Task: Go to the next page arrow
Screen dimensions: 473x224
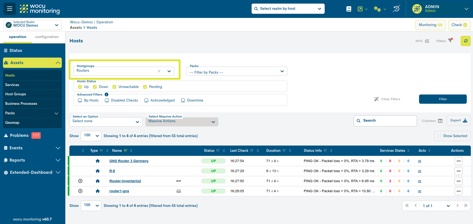Action: point(457,206)
